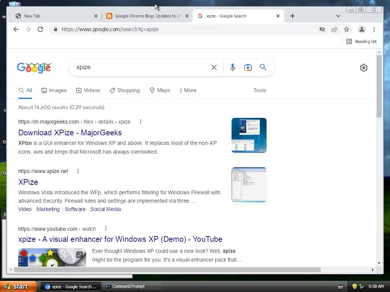Open the Windows start menu
The height and width of the screenshot is (292, 390).
click(18, 287)
